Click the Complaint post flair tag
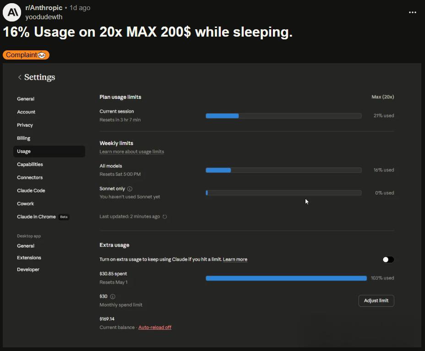Viewport: 425px width, 351px height. pos(26,55)
